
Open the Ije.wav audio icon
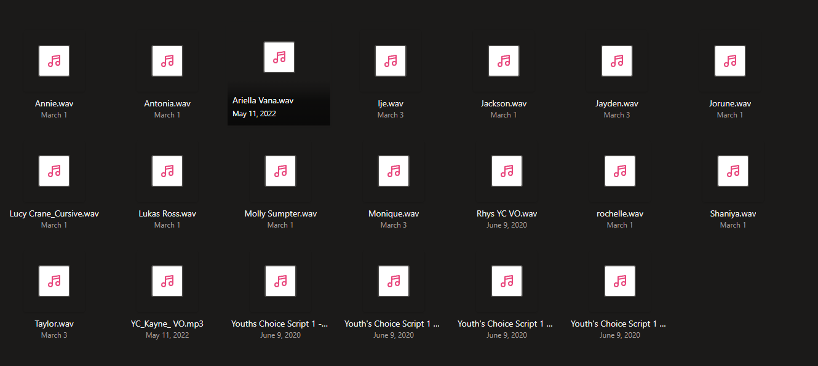[391, 61]
